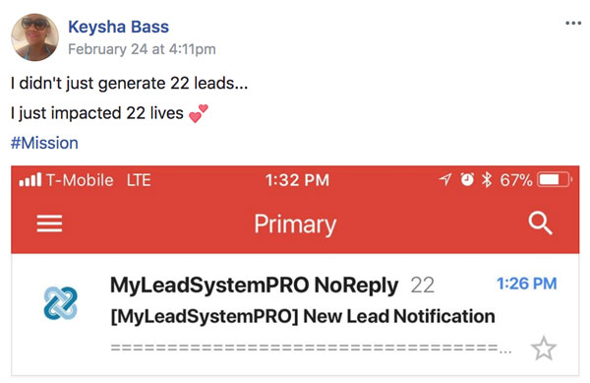Open the post timestamp February 24 at 4:11pm

[x=142, y=49]
